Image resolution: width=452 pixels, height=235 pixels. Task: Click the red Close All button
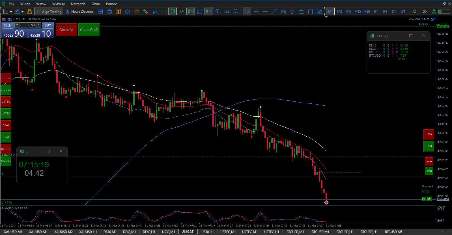[x=66, y=30]
